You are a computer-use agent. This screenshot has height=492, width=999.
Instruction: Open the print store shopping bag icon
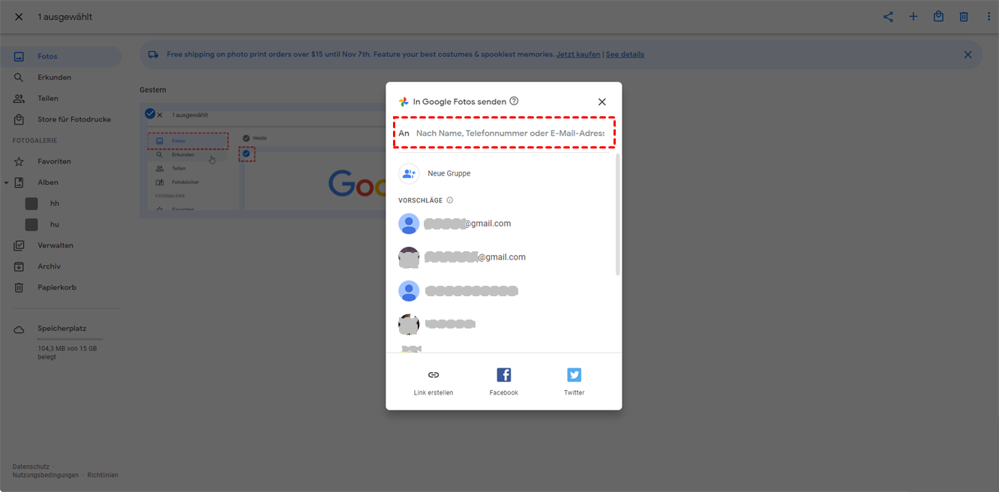(938, 16)
